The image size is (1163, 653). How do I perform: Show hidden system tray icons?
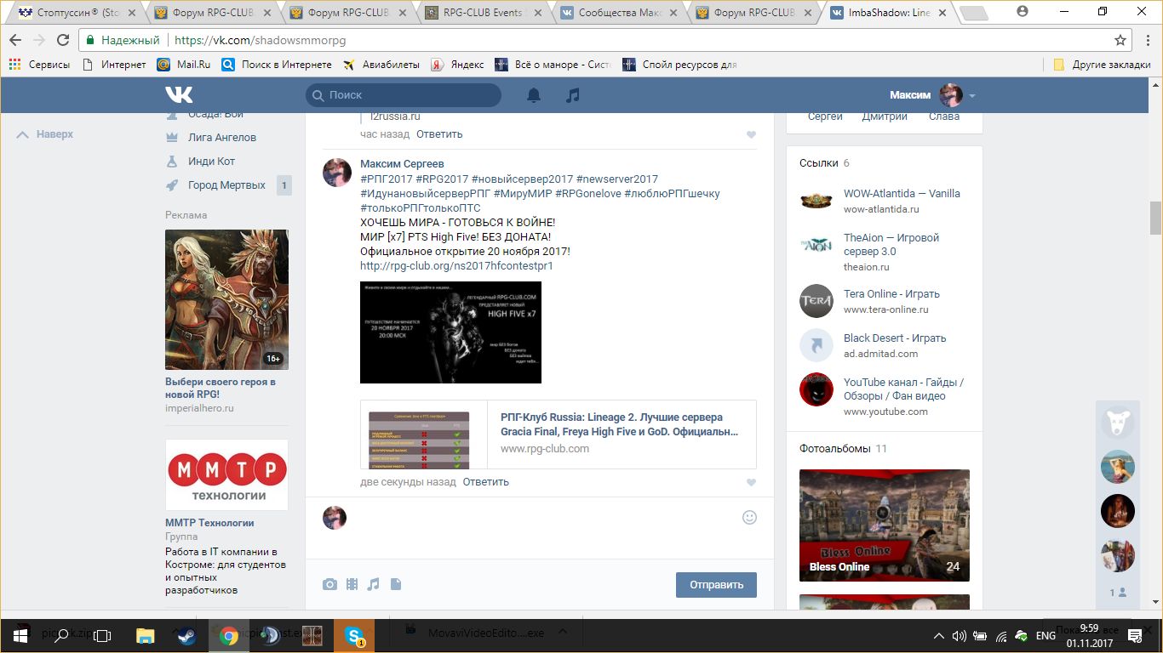click(939, 636)
